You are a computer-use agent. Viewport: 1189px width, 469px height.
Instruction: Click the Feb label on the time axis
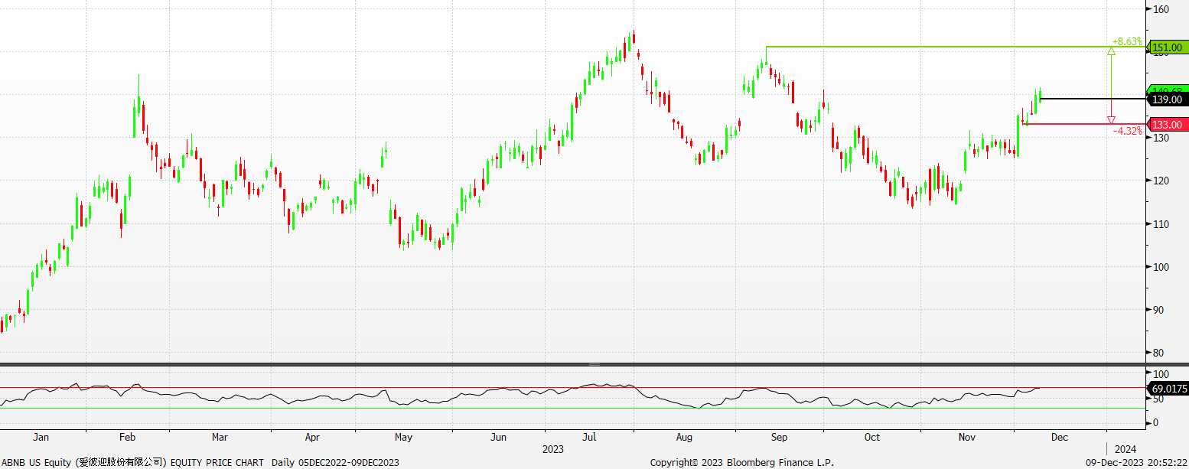tap(127, 438)
